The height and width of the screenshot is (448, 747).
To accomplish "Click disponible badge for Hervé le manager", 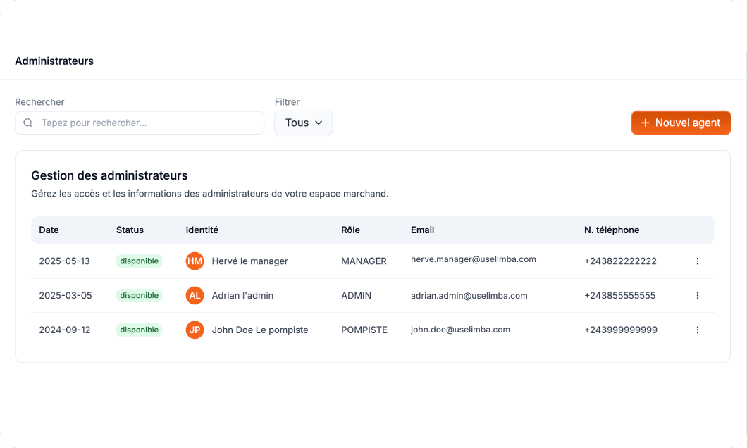I will pos(139,261).
